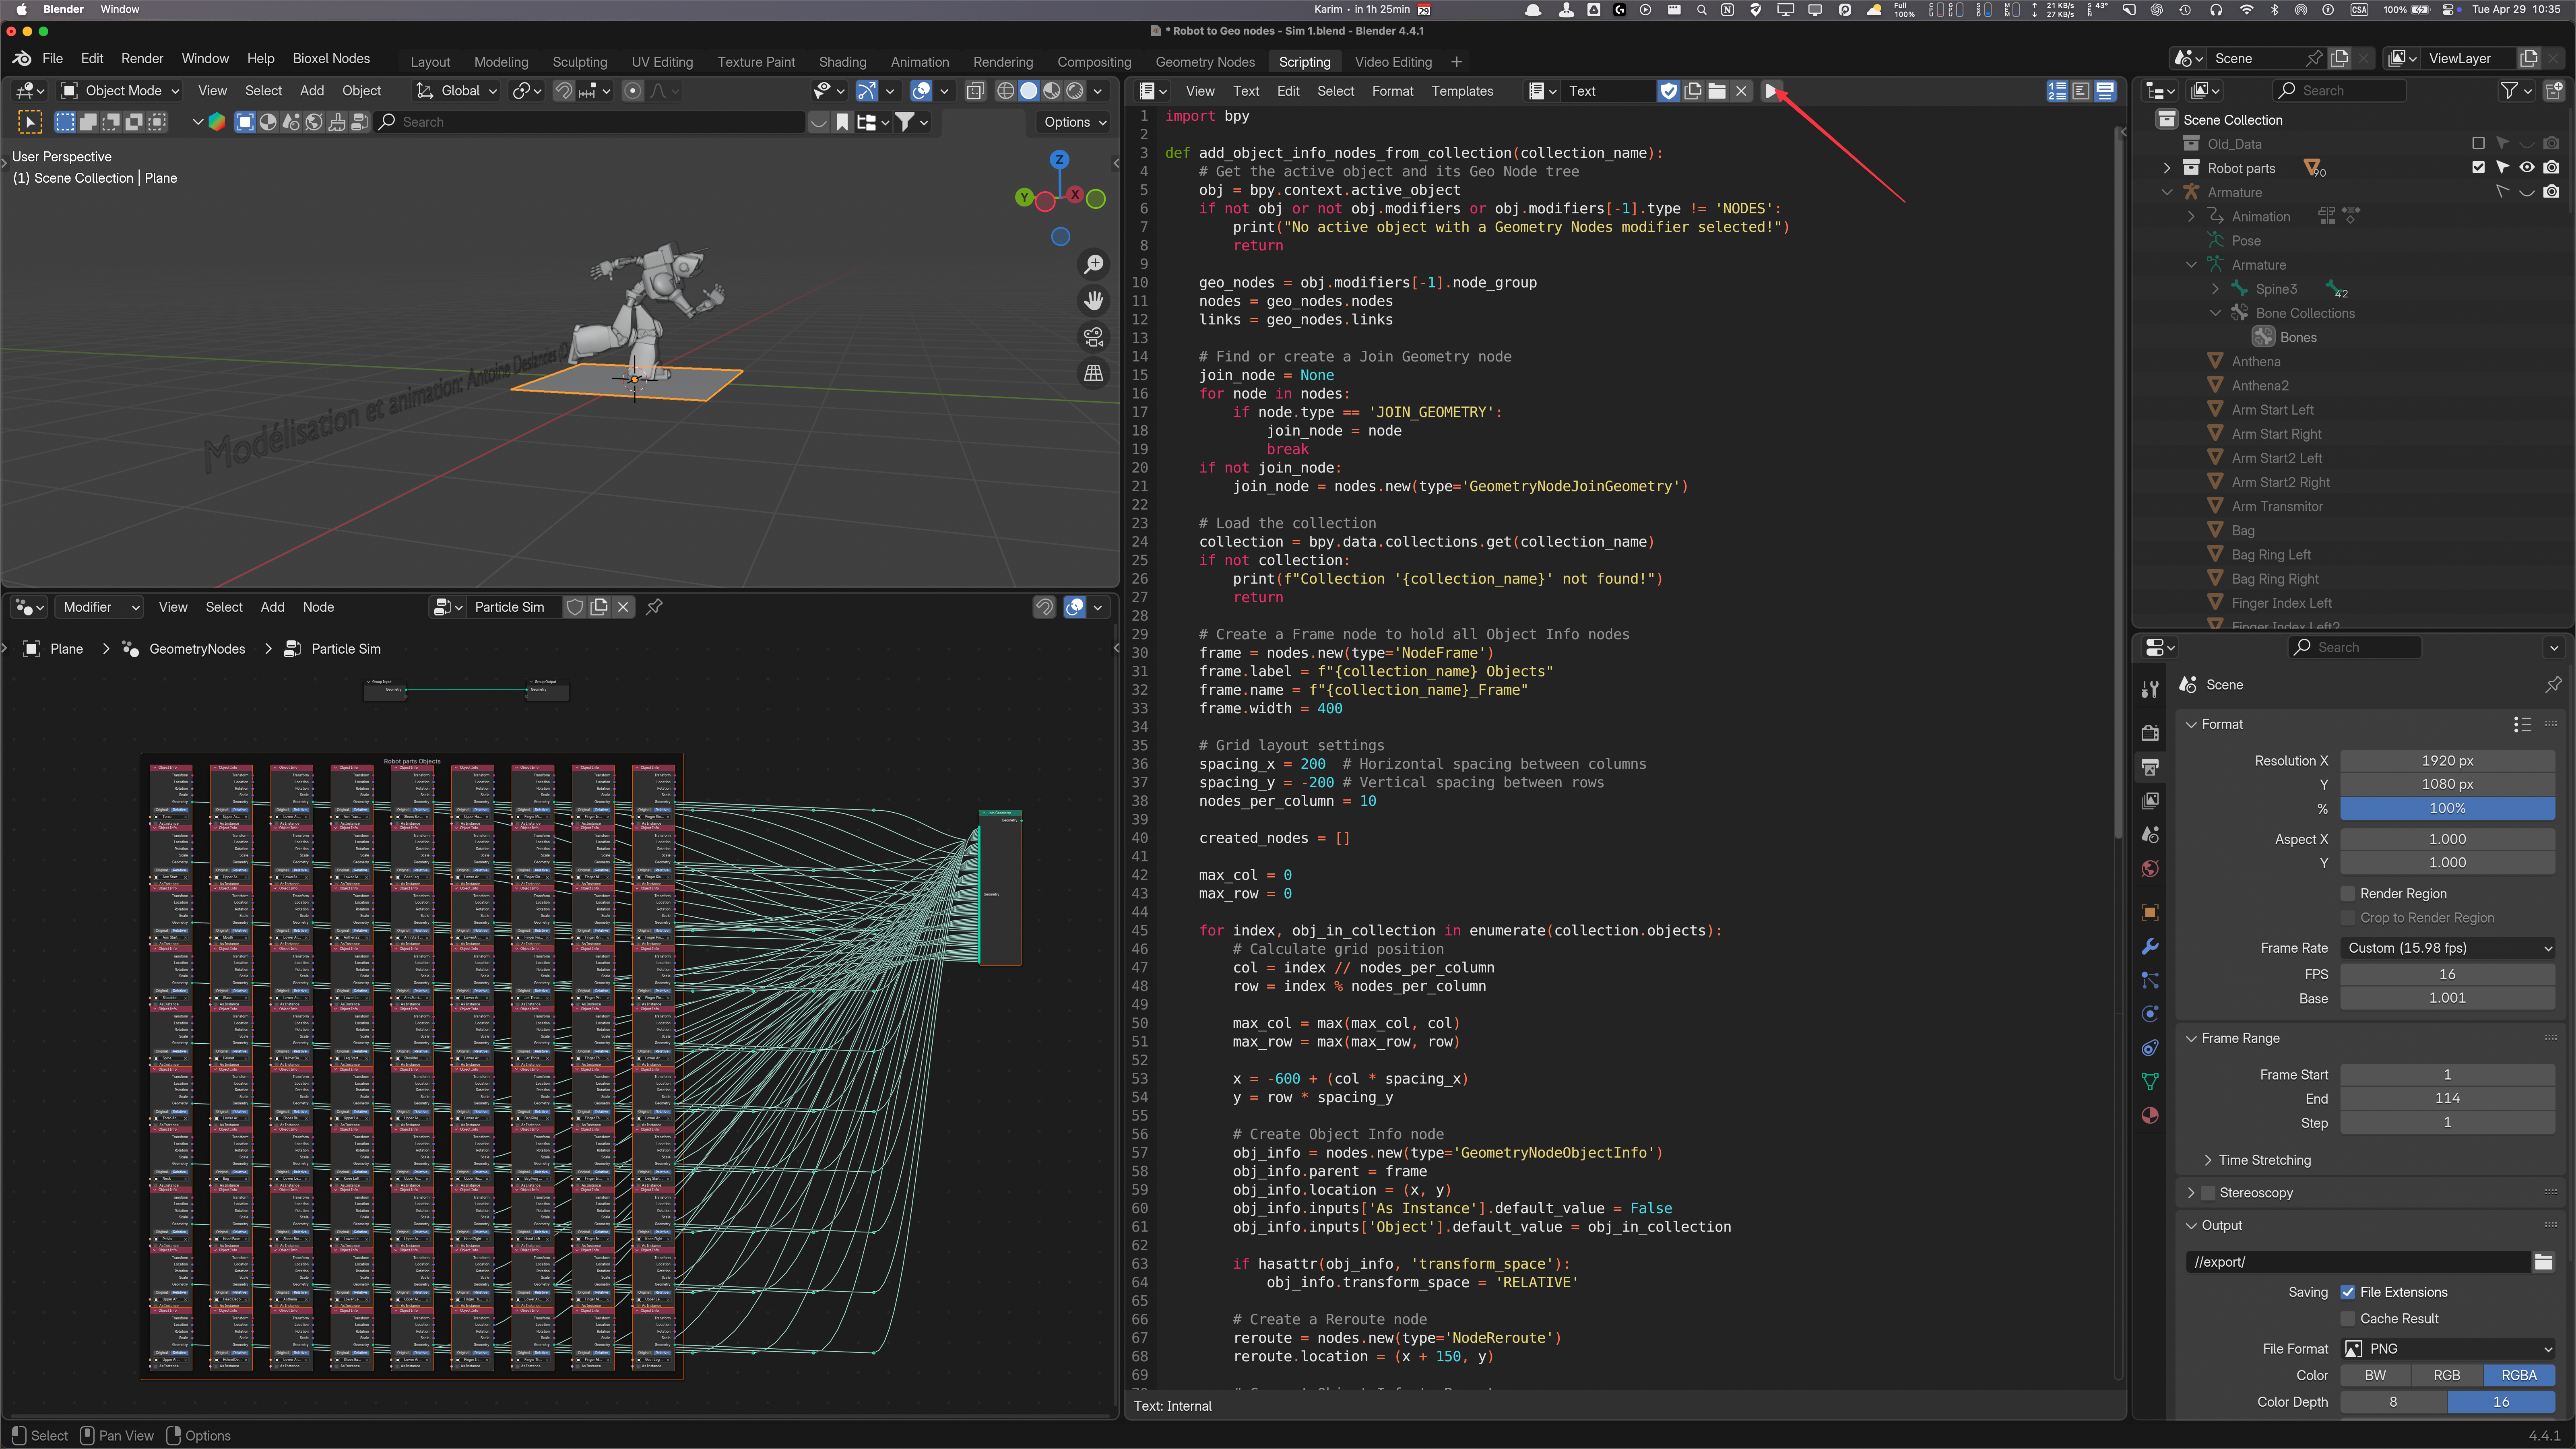2576x1449 pixels.
Task: Enable the Stereoscopy checkbox
Action: 2208,1193
